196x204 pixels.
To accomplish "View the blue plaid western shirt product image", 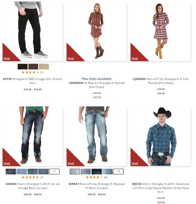I will pyautogui.click(x=161, y=136).
